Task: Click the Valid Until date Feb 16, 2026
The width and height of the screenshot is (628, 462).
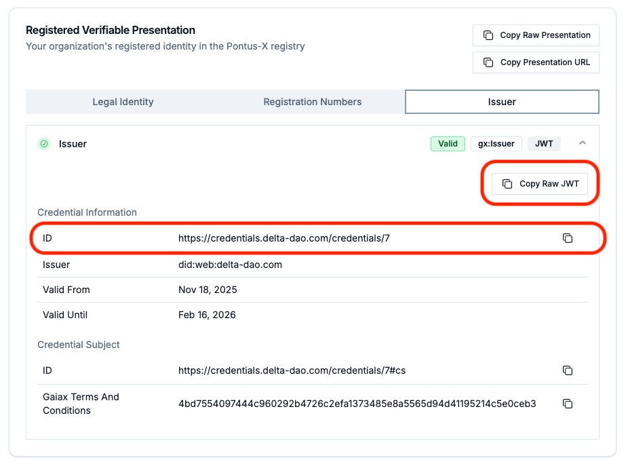Action: pos(207,315)
